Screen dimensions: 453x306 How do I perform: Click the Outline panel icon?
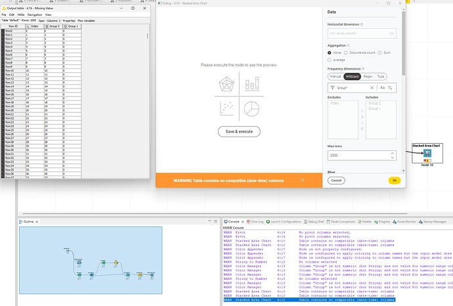pos(21,222)
